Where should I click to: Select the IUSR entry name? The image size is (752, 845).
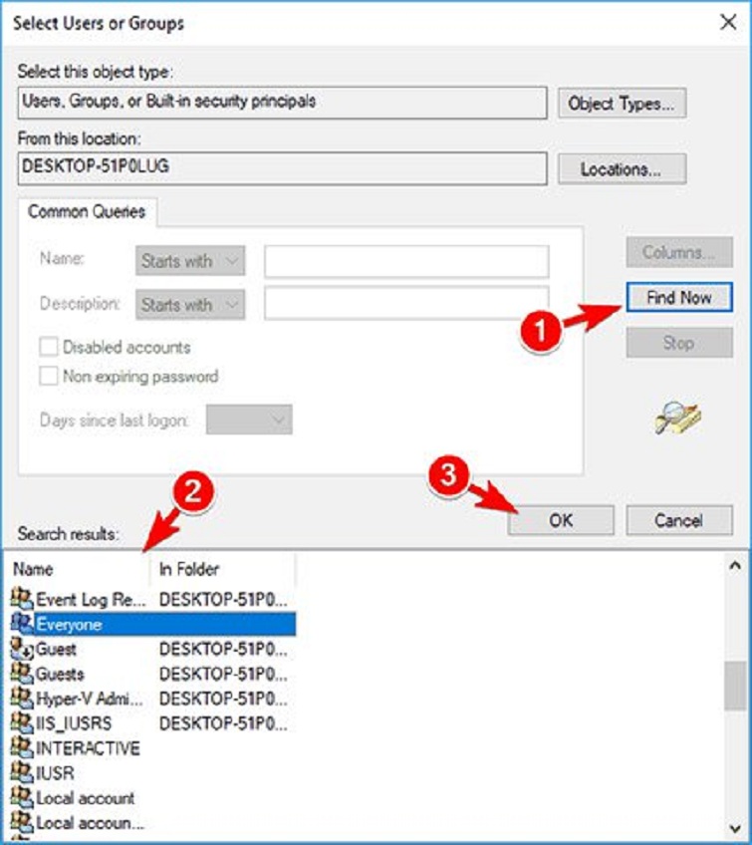tap(55, 773)
